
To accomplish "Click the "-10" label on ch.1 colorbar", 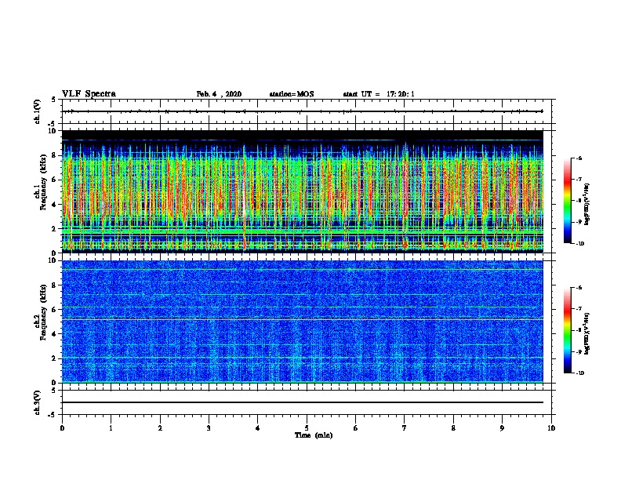I will click(579, 244).
